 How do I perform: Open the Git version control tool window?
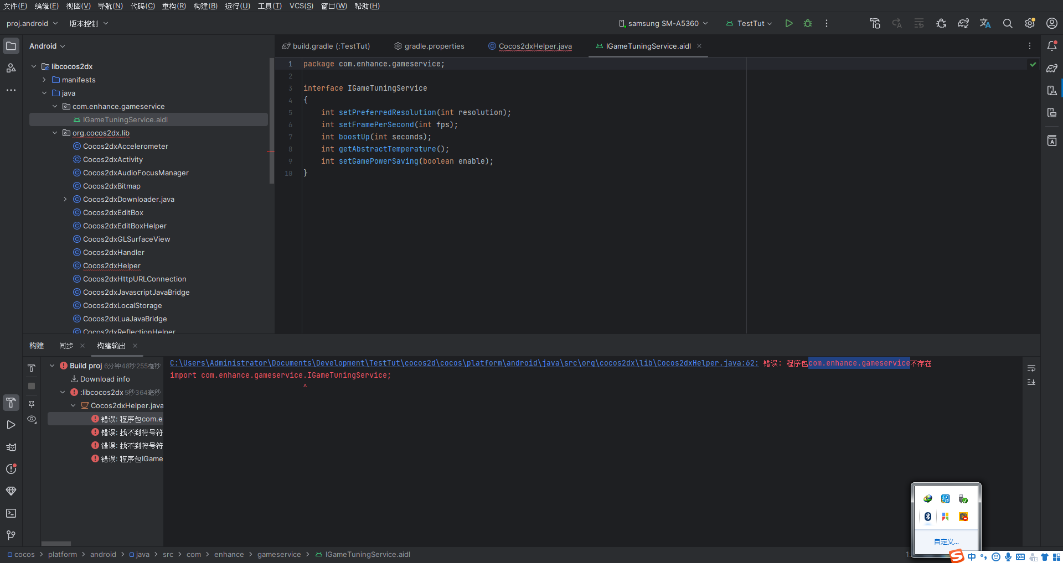(11, 535)
